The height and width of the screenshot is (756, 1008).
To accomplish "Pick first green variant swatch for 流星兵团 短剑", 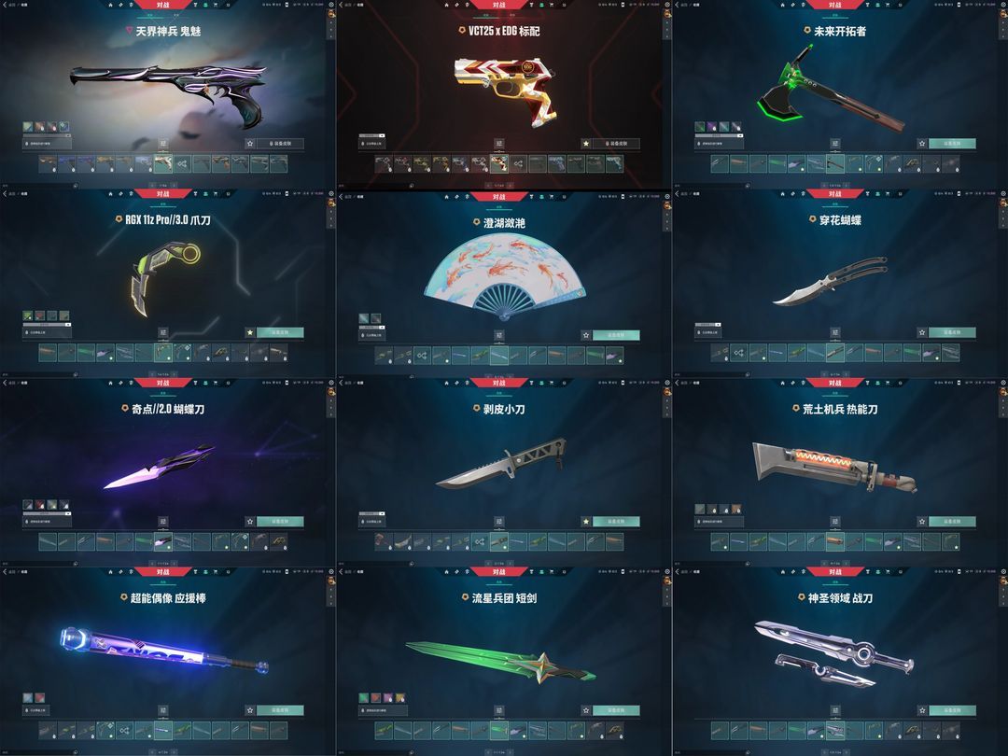I will click(364, 697).
